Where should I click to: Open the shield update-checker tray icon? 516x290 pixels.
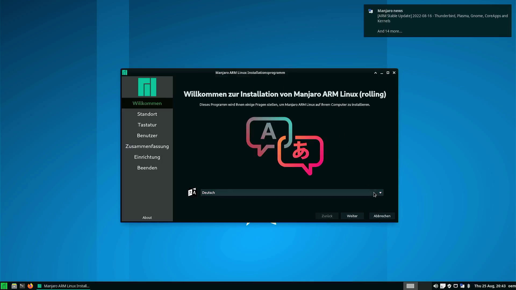[449, 286]
